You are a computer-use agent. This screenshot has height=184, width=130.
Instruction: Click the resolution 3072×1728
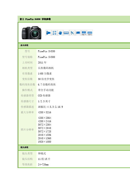[x=45, y=131]
